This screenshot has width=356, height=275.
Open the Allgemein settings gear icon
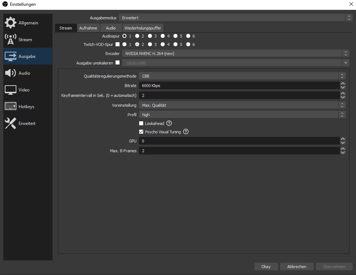pyautogui.click(x=11, y=23)
